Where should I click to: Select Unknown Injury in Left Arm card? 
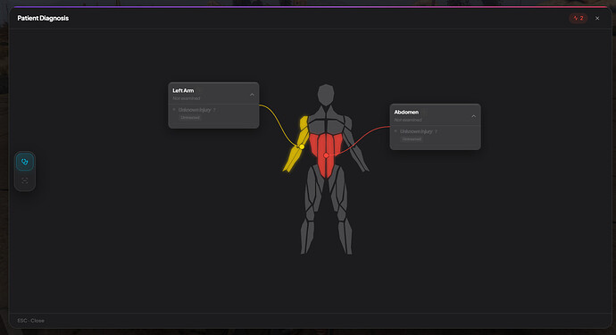point(195,110)
